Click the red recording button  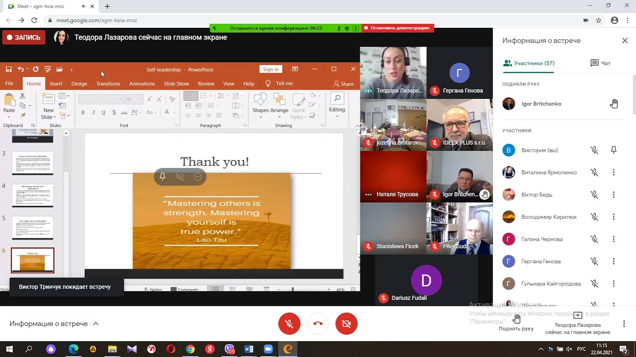pos(24,38)
